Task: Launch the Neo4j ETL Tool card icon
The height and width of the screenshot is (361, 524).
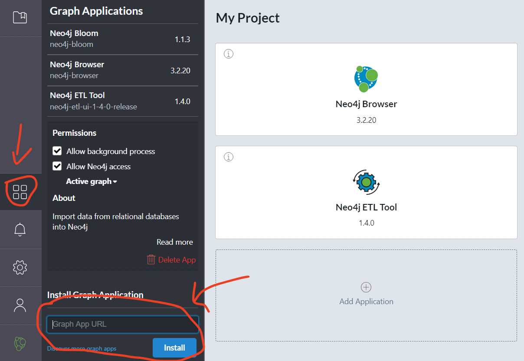Action: pyautogui.click(x=366, y=182)
